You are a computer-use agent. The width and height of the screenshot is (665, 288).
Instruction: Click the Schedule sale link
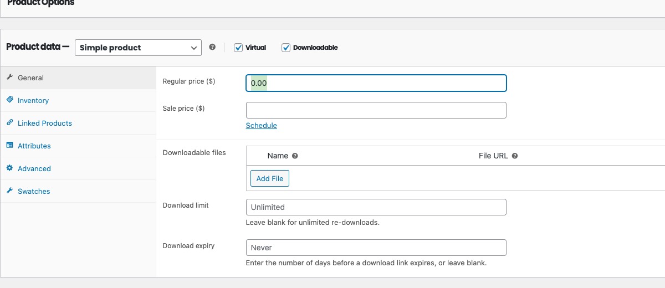(261, 126)
